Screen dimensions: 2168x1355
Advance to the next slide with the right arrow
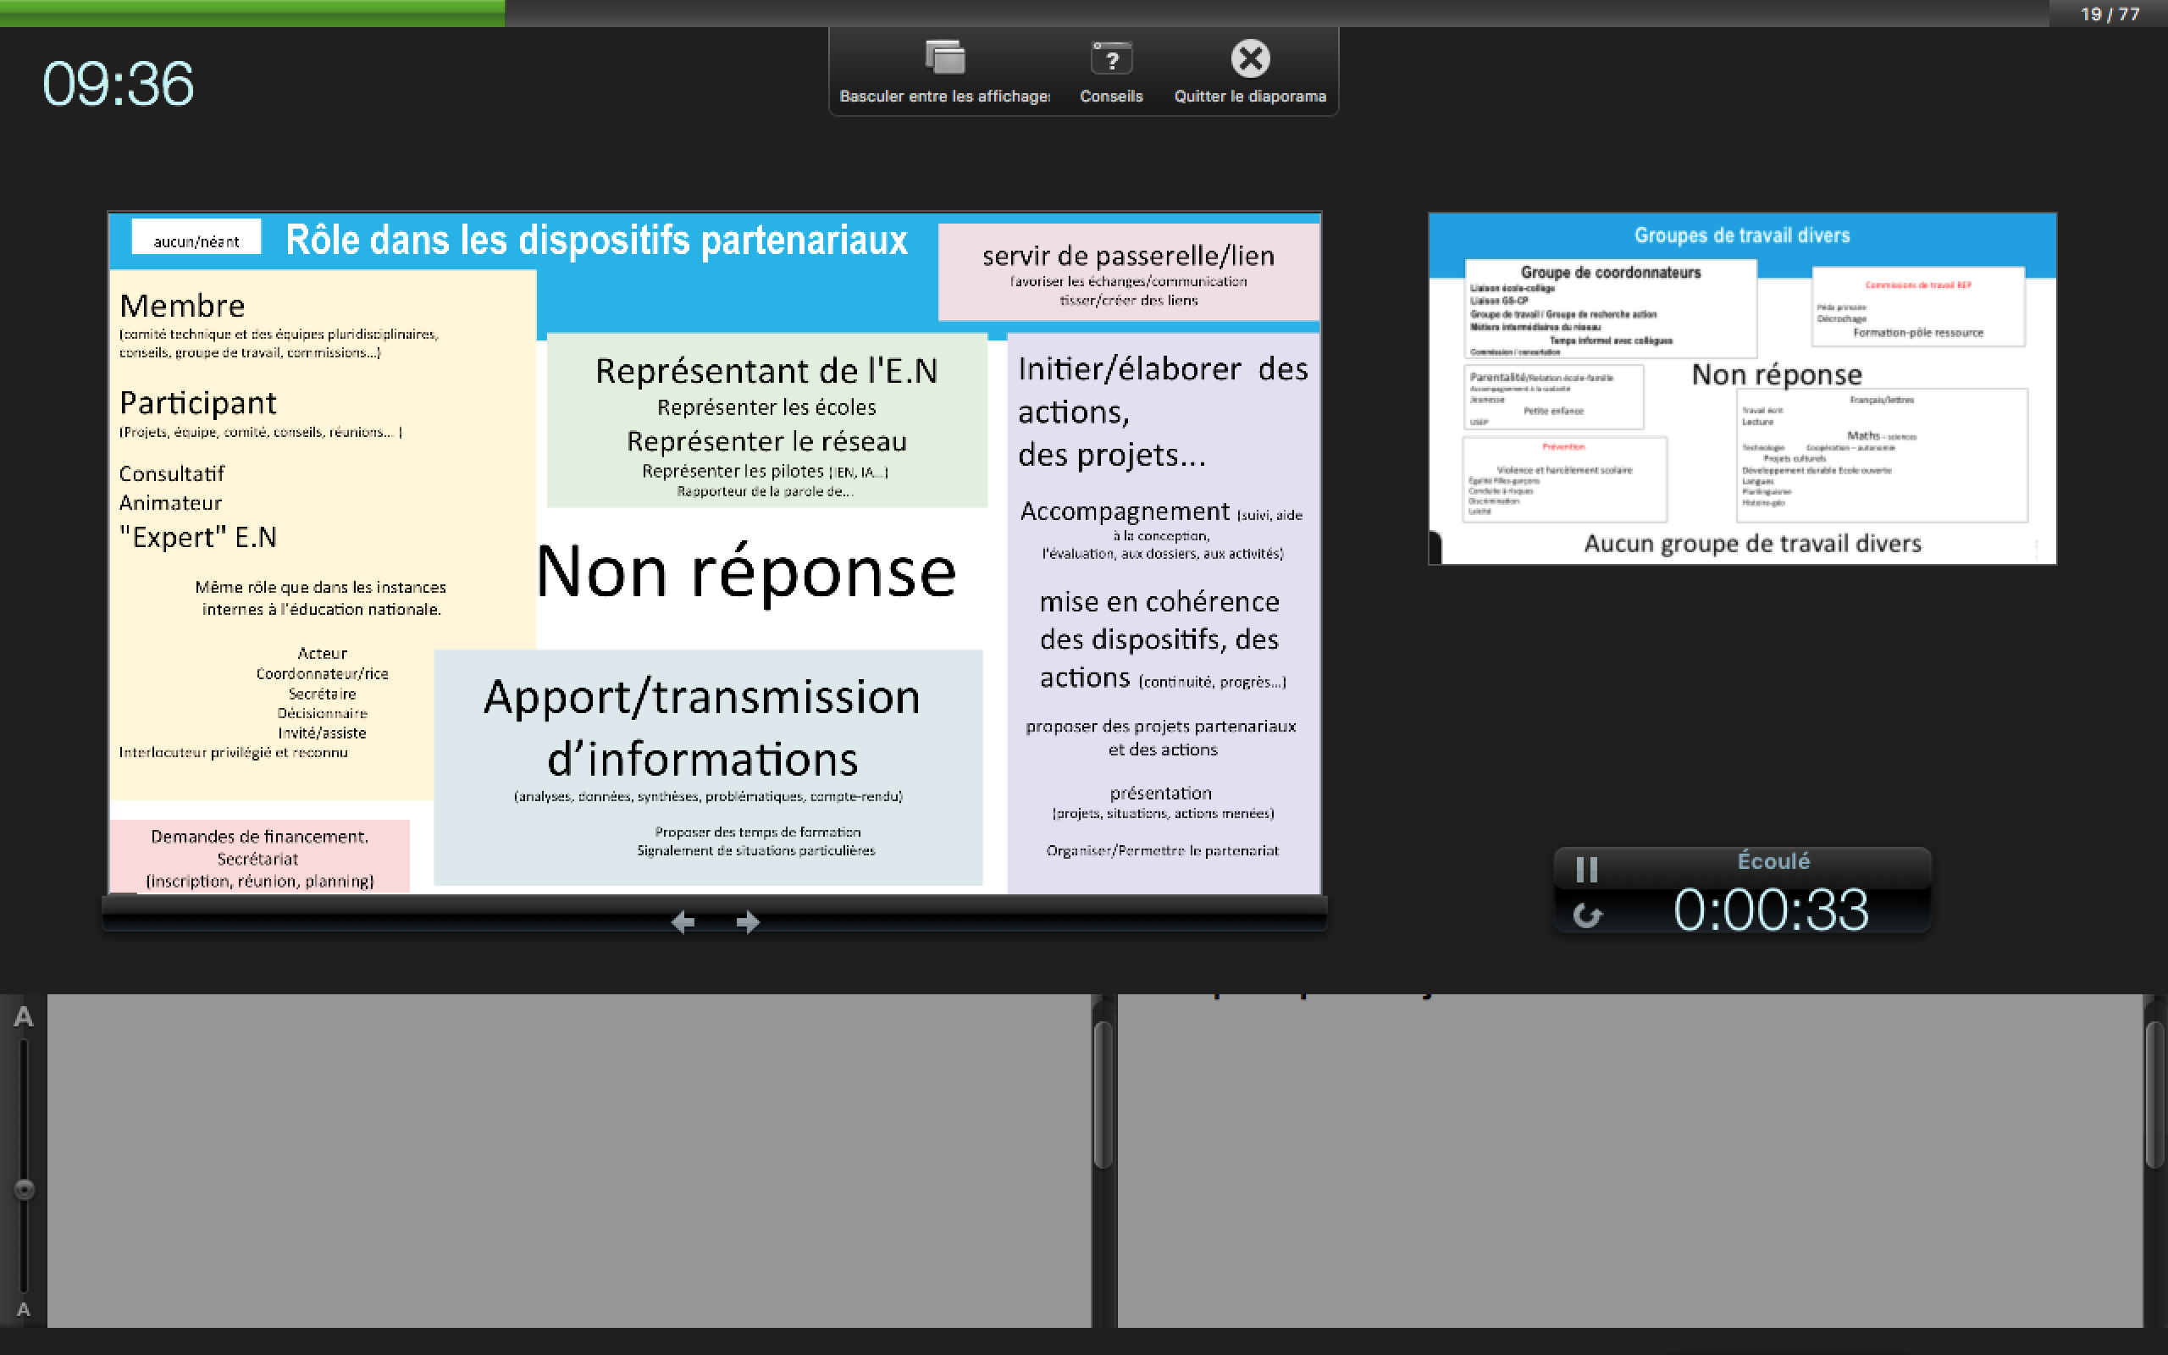coord(748,922)
